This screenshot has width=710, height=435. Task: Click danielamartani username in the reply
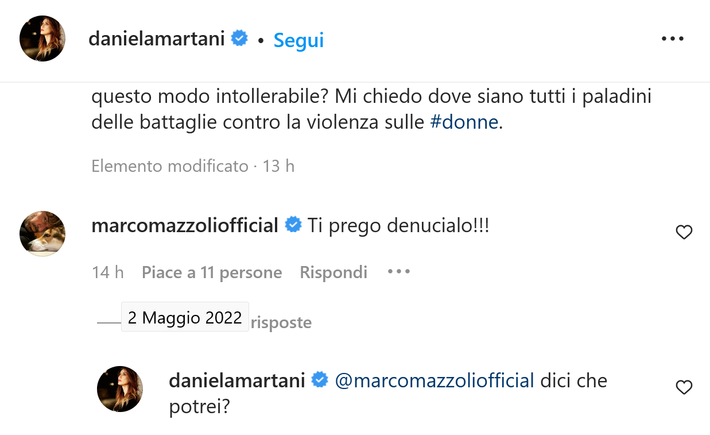tap(236, 380)
